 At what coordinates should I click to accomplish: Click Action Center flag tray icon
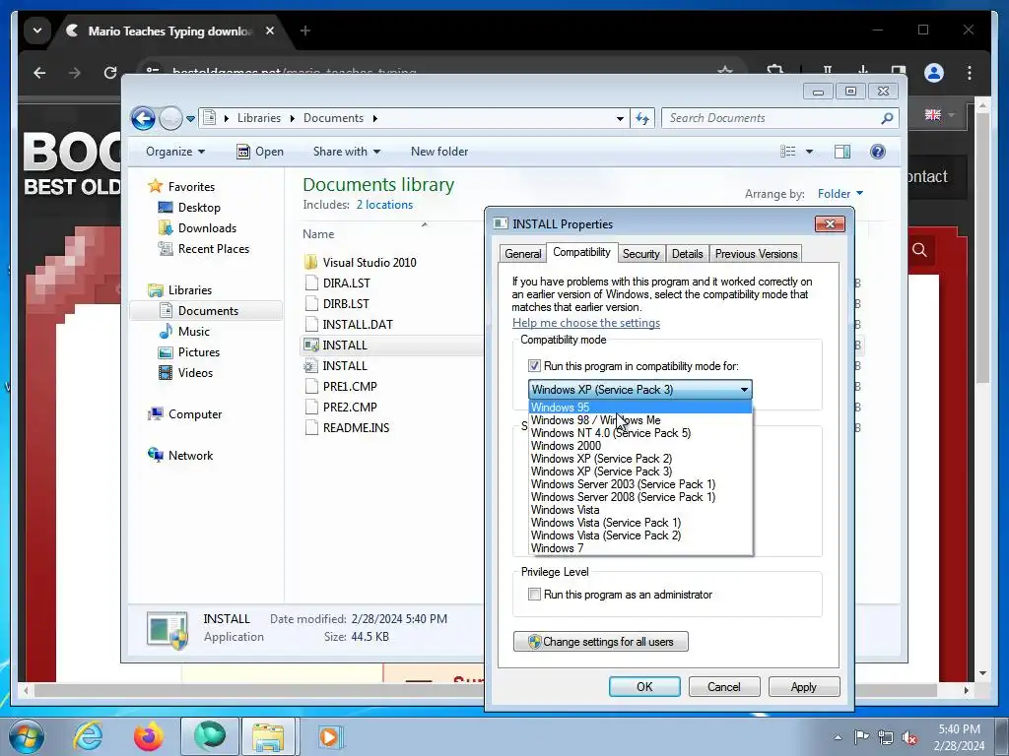click(x=861, y=737)
